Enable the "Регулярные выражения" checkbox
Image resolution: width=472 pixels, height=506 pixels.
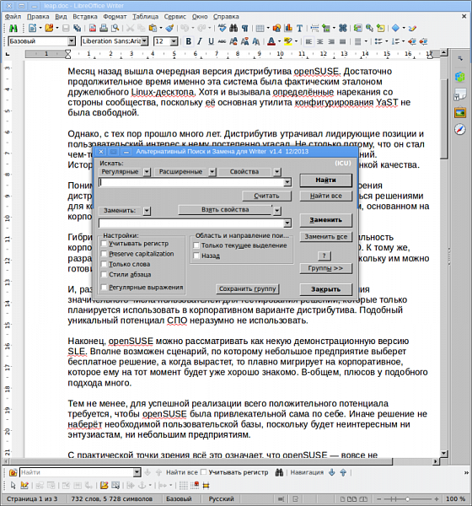coord(104,288)
